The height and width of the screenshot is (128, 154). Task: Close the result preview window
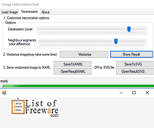[x=147, y=93]
